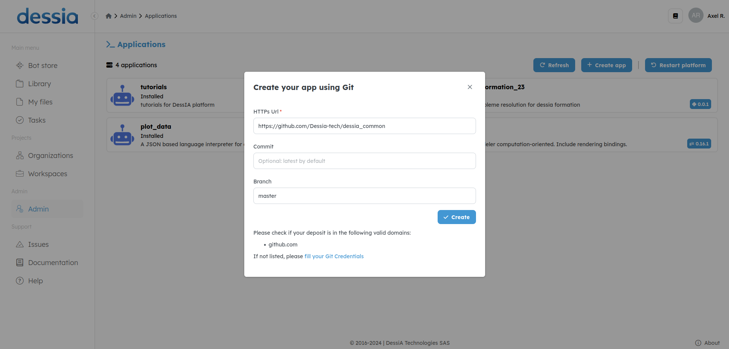
Task: Open Help in the sidebar
Action: [47, 281]
